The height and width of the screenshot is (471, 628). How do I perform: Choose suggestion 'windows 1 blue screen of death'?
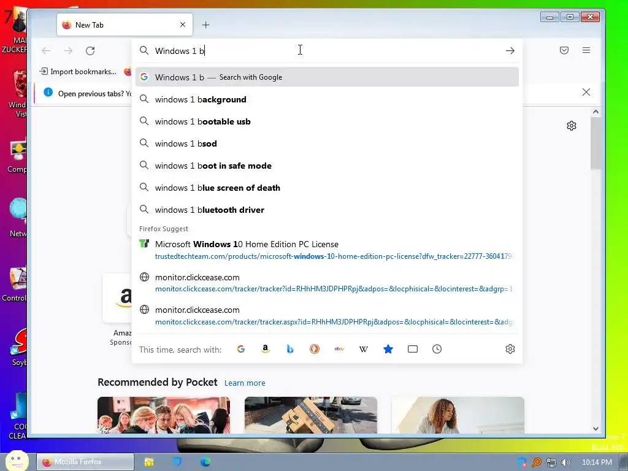[327, 188]
